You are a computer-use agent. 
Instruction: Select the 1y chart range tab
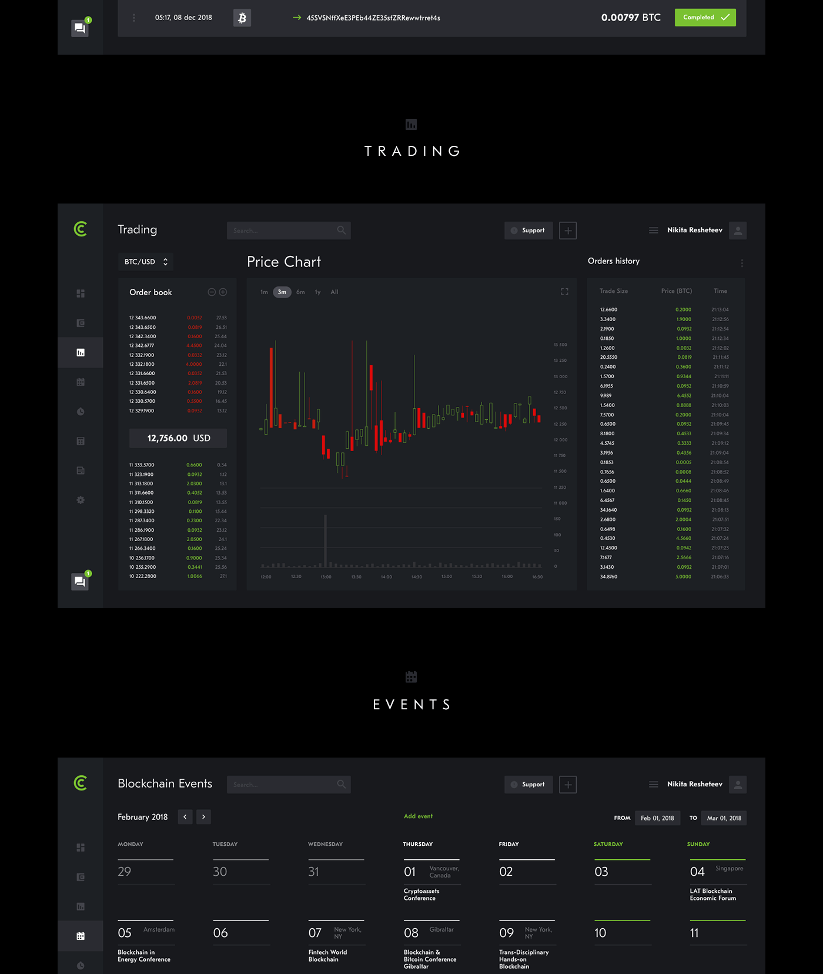(317, 292)
